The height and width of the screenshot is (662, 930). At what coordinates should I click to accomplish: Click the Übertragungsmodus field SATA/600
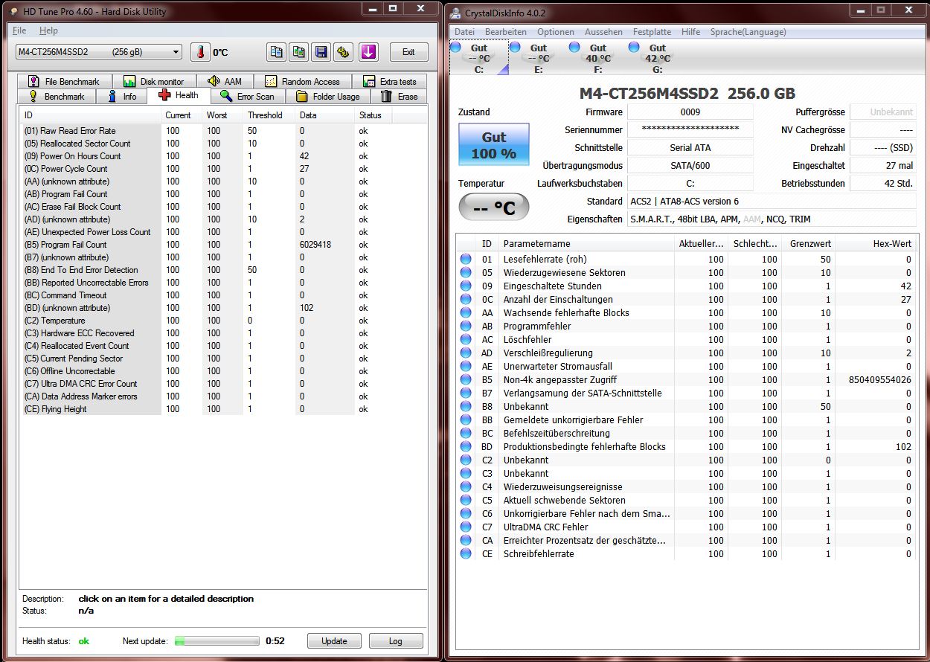[x=690, y=165]
